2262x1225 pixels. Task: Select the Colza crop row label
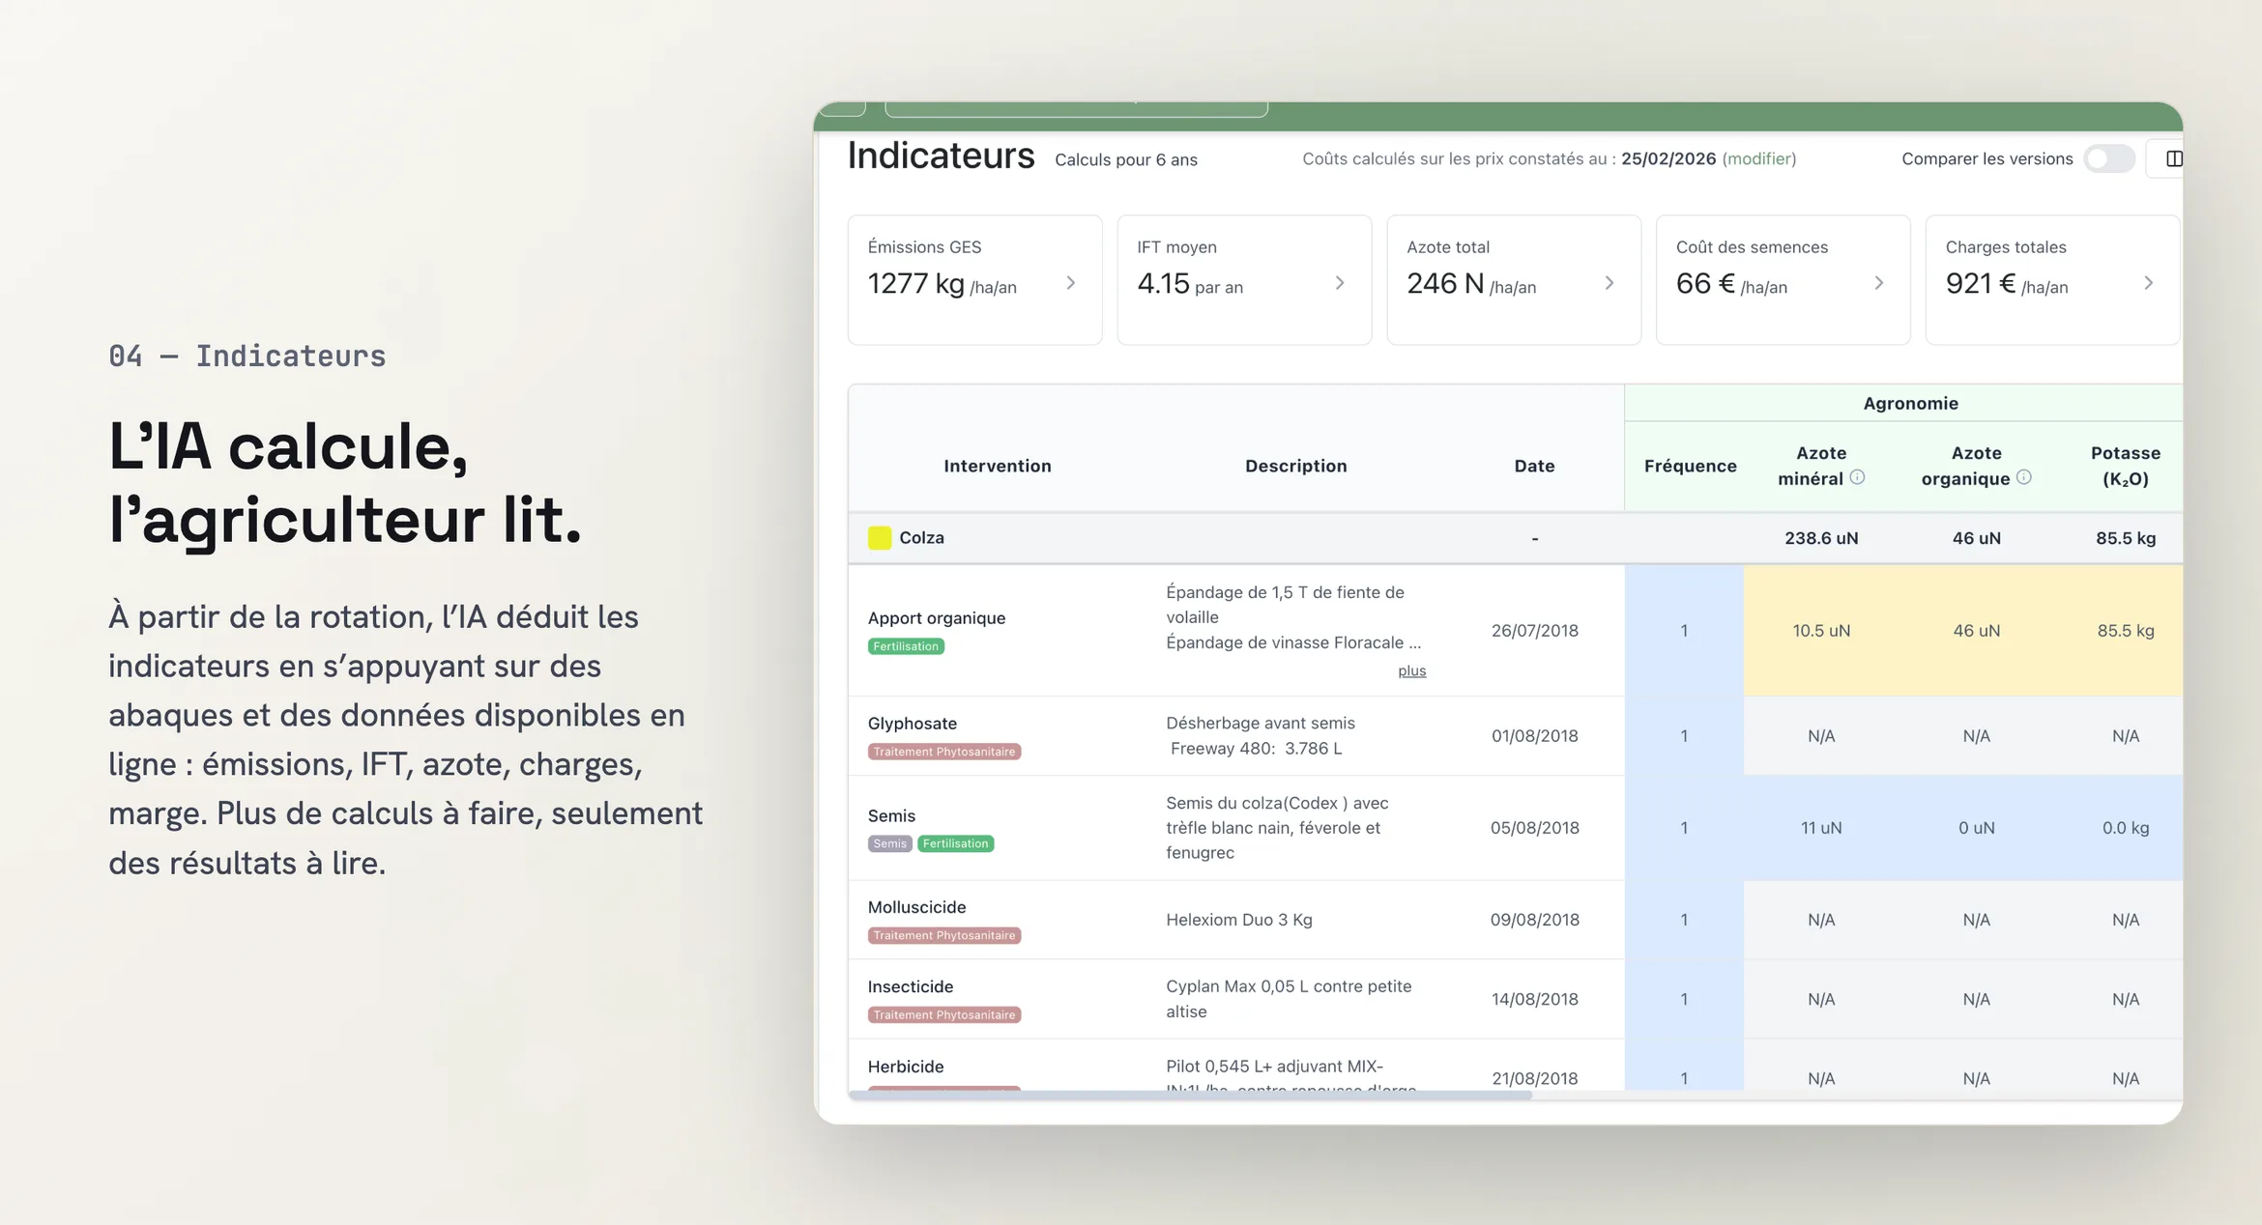tap(921, 538)
